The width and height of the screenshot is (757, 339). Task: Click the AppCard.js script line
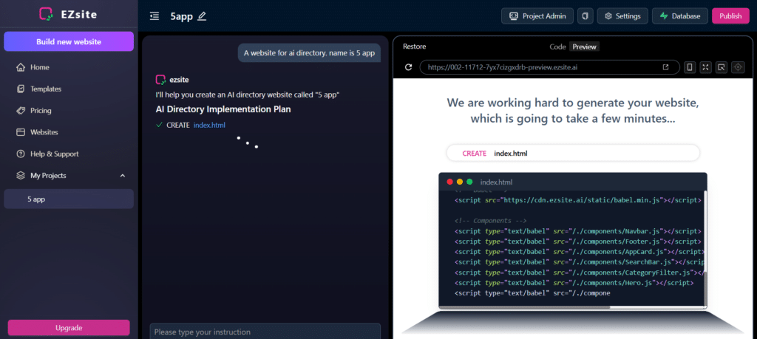[579, 252]
